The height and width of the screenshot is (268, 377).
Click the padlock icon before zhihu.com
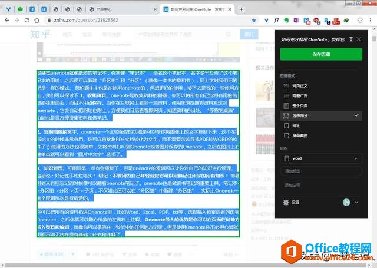pos(49,21)
